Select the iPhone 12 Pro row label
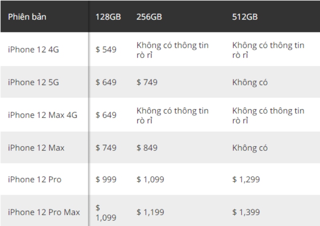This screenshot has width=320, height=226. 34,180
